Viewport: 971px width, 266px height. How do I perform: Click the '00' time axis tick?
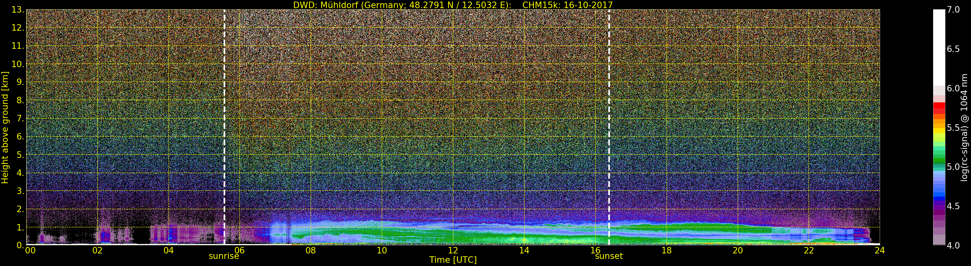30,250
